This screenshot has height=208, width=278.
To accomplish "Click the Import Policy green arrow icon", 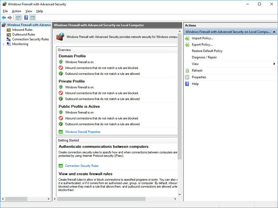I will [x=187, y=38].
